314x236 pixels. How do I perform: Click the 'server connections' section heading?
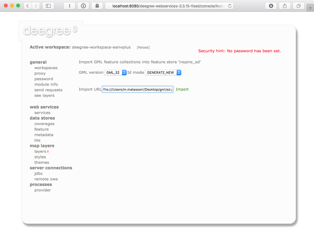[51, 168]
